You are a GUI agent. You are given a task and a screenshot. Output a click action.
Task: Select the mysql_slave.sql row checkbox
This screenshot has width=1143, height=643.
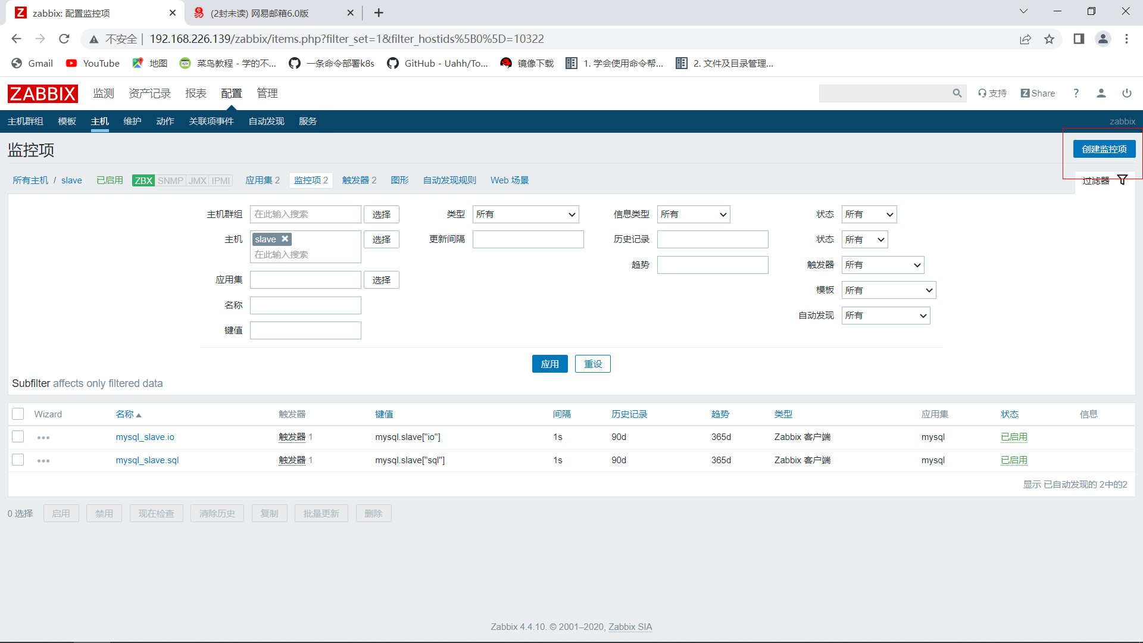(x=18, y=460)
